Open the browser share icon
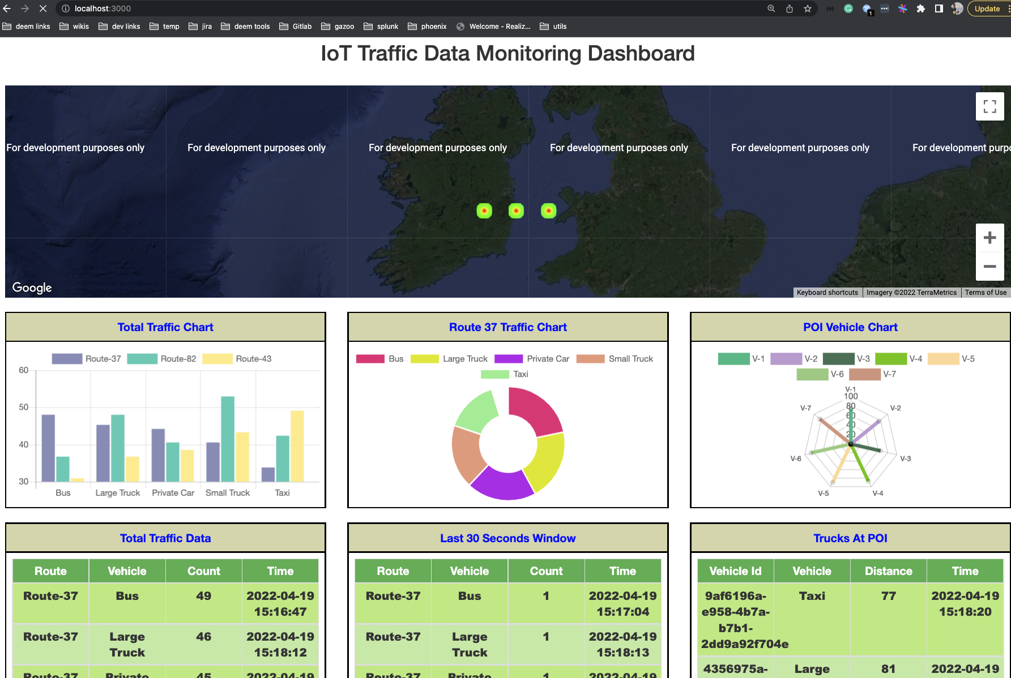 pyautogui.click(x=790, y=8)
